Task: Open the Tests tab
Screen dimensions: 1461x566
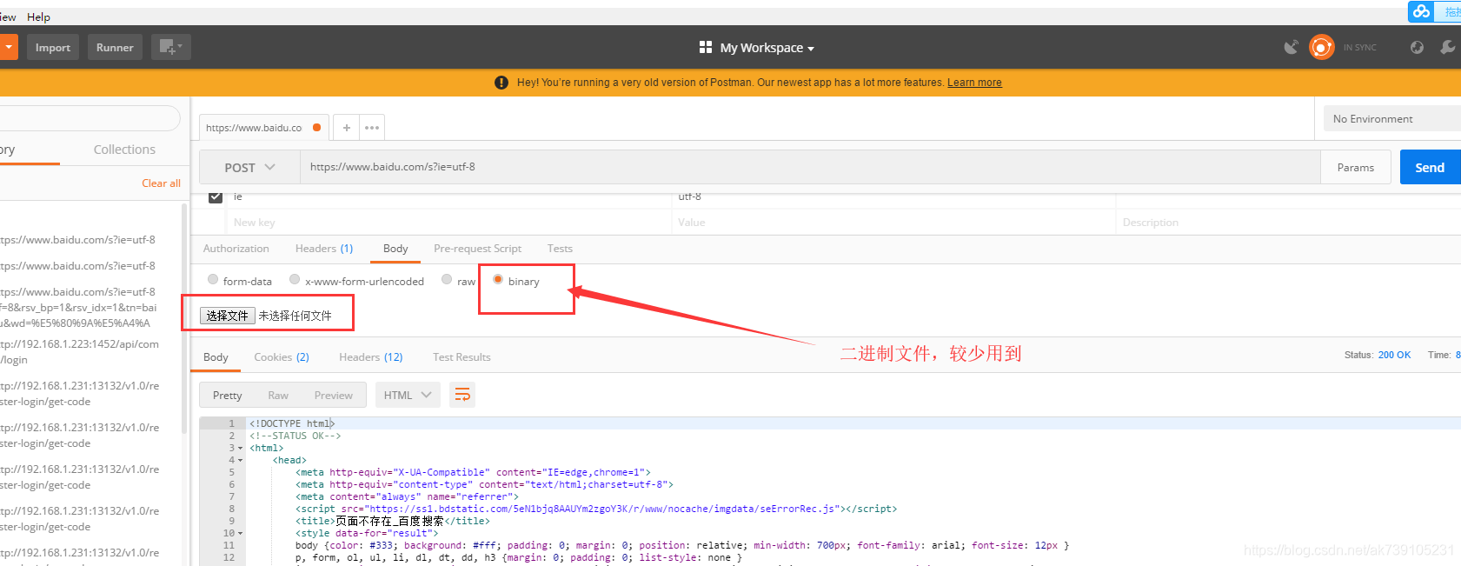Action: point(560,249)
